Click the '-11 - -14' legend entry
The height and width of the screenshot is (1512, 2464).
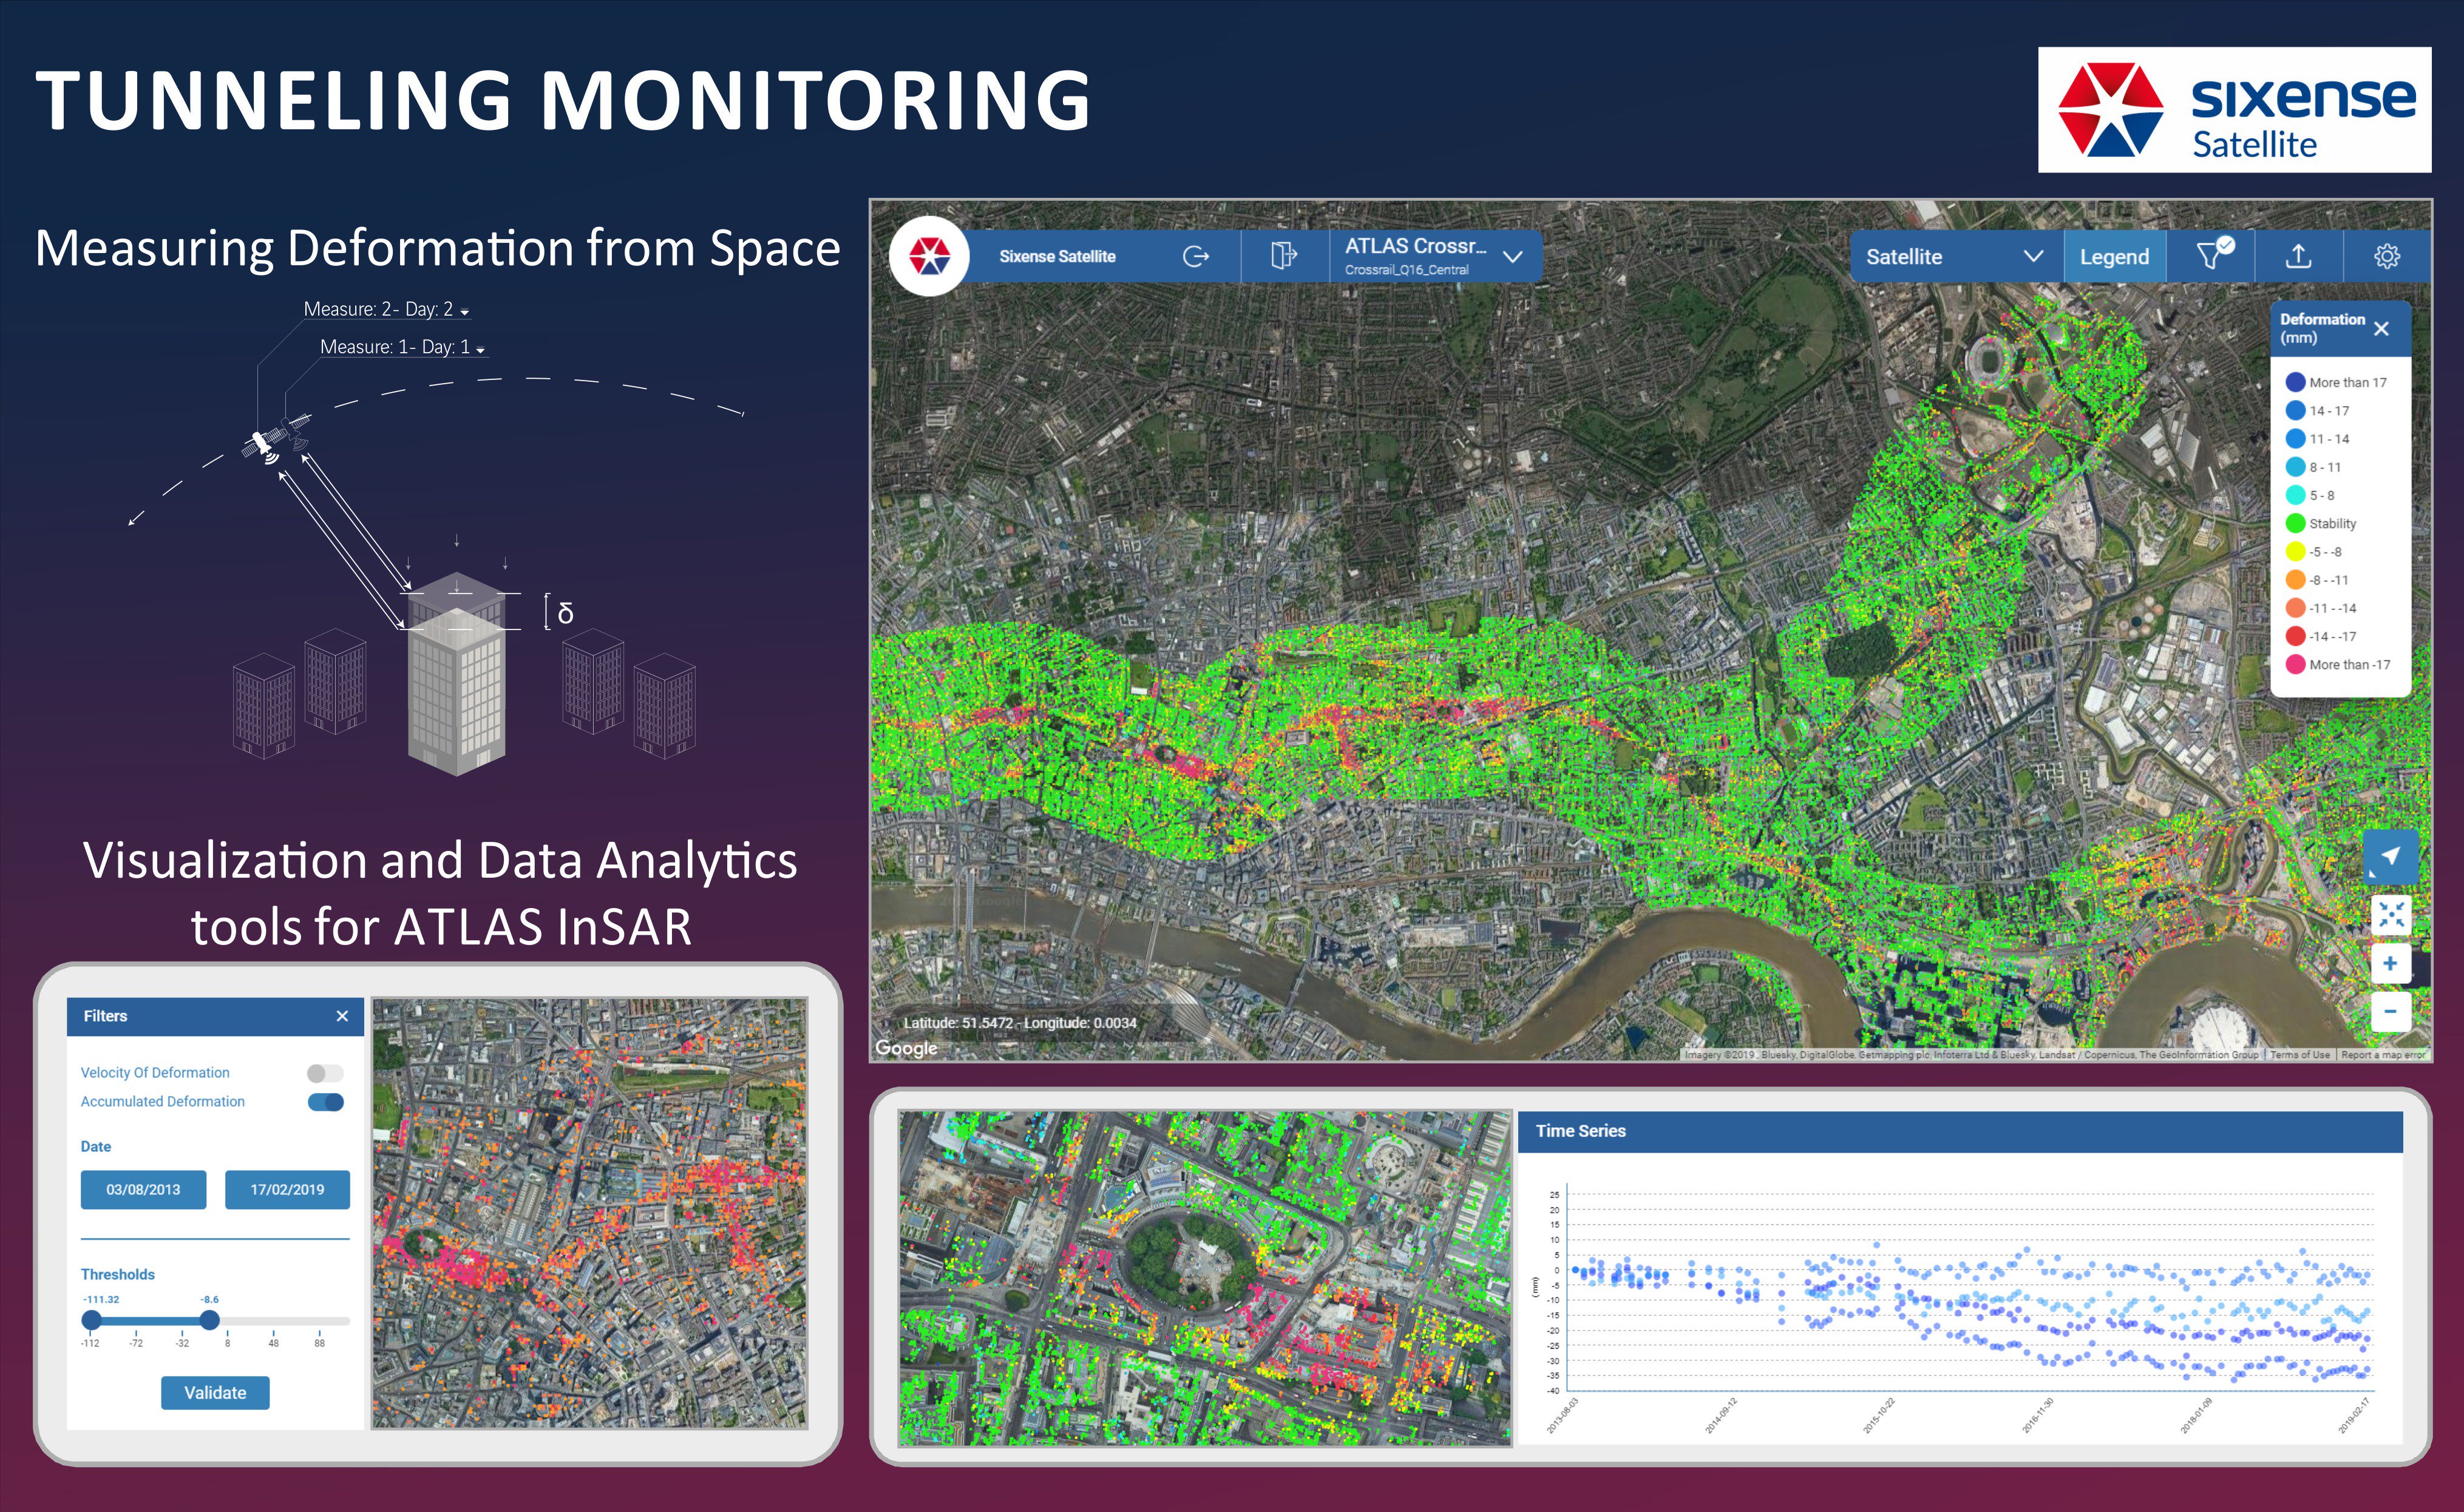point(2322,608)
